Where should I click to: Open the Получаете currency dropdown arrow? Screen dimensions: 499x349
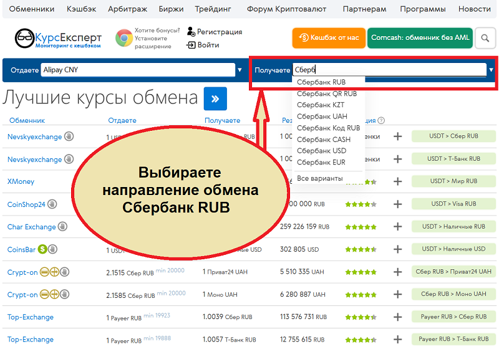pyautogui.click(x=492, y=70)
